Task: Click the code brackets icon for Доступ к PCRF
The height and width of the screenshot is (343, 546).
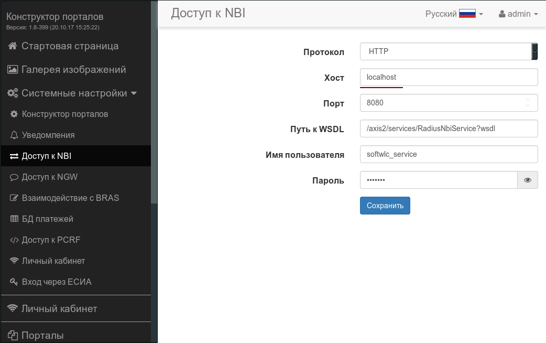Action: 14,240
